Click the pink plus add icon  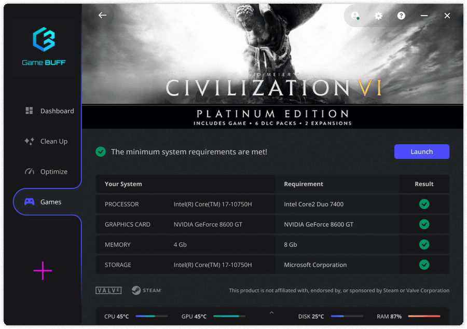click(43, 270)
